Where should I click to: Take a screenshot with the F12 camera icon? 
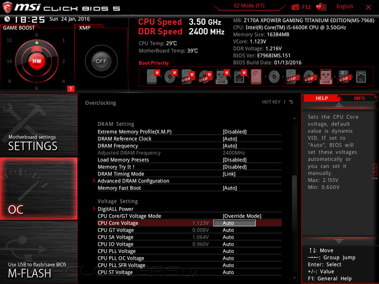point(295,7)
